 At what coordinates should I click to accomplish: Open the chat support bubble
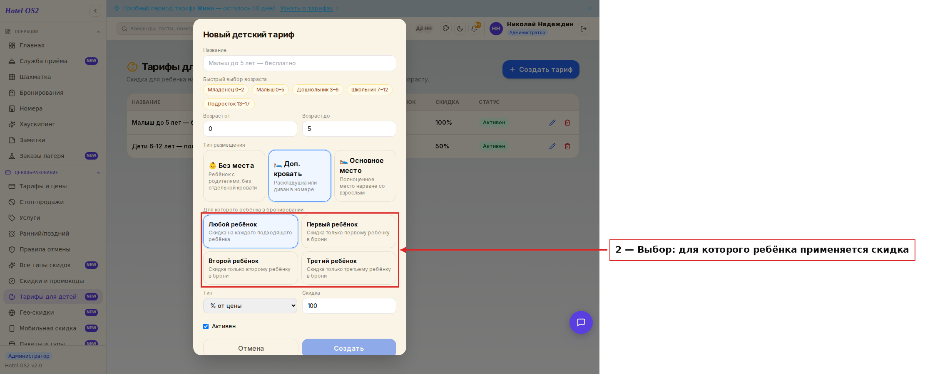pos(581,322)
